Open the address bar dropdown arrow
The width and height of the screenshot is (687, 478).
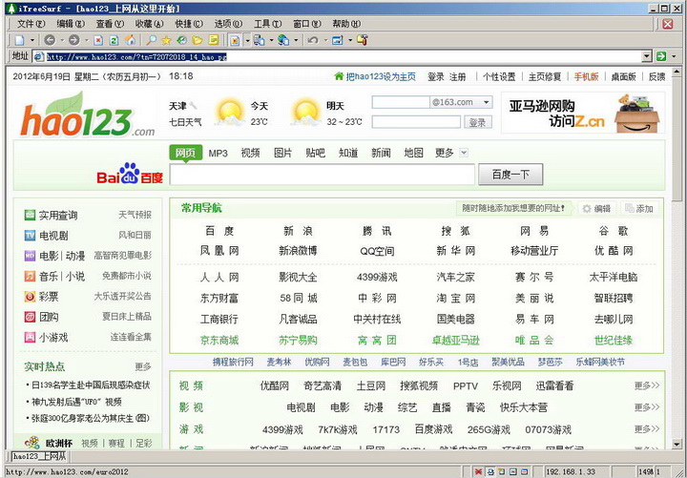pos(647,56)
